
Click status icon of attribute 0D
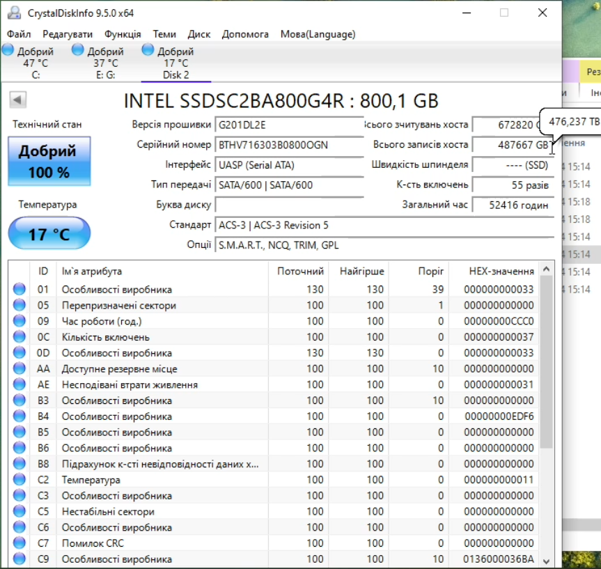click(19, 352)
